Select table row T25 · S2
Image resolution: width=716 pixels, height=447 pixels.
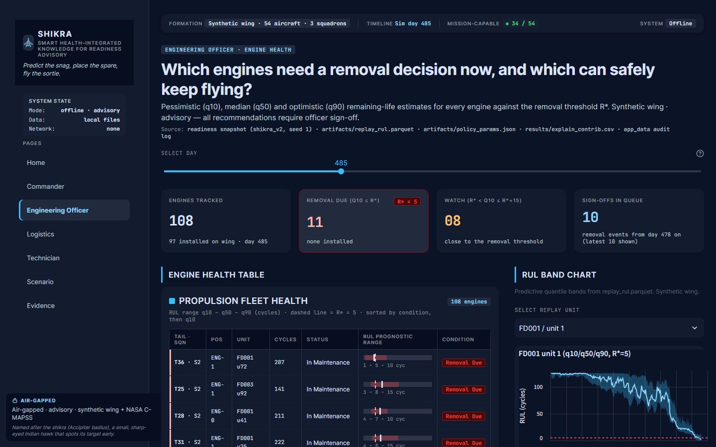click(330, 389)
